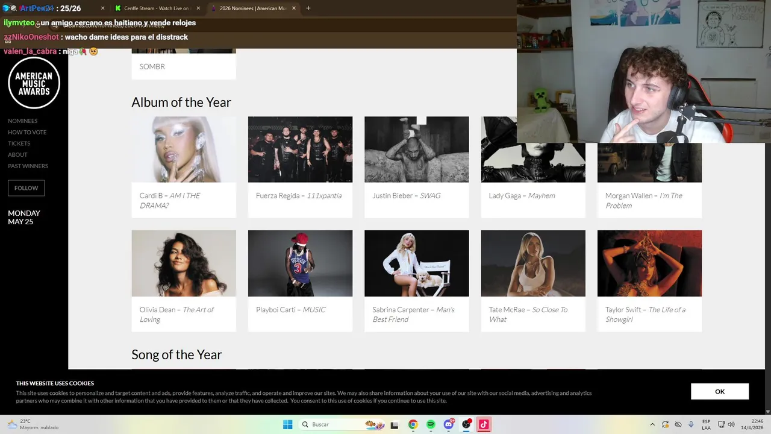Screen dimensions: 771x434
Task: Click 'Fuerza Regida – 111xpantia' caption
Action: (x=299, y=196)
